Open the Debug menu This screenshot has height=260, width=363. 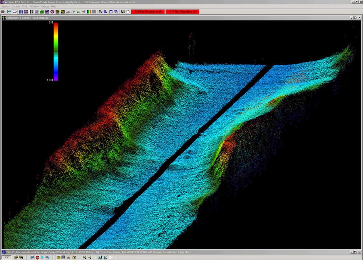45,7
